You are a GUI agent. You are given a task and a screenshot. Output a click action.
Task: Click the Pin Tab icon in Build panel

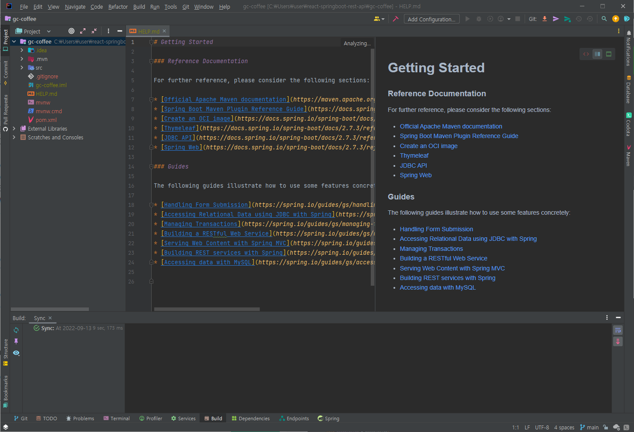pos(16,341)
